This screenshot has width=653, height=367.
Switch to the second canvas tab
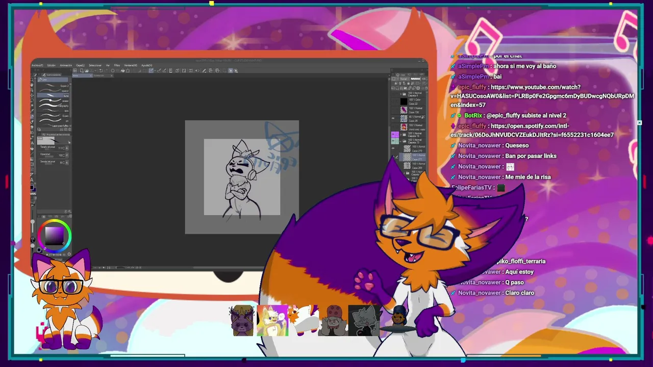point(103,75)
